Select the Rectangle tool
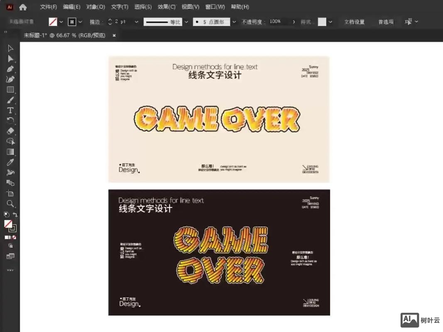 pyautogui.click(x=11, y=89)
